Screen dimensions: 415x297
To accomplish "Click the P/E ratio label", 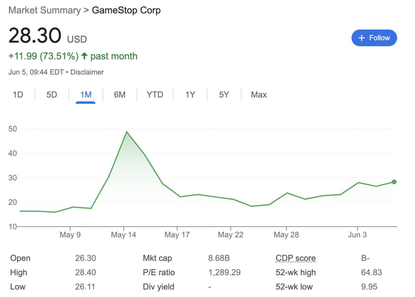I will pos(159,272).
